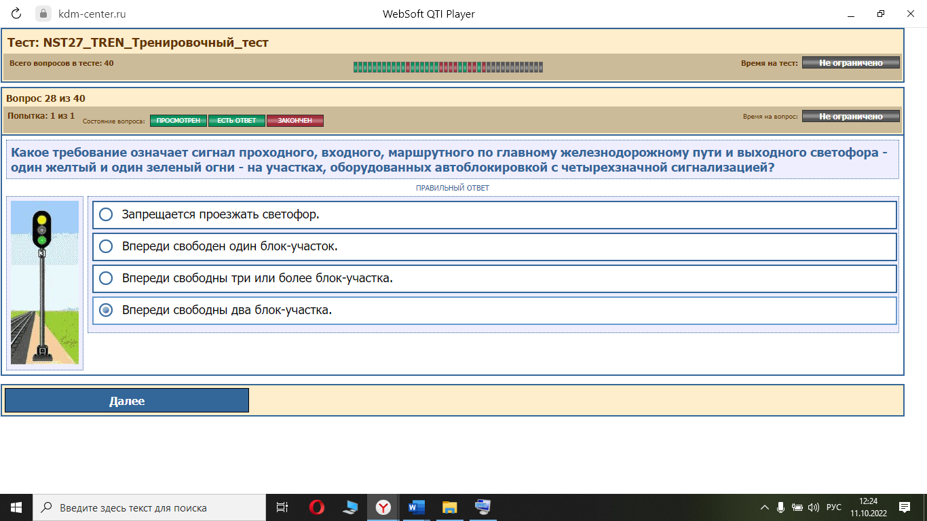Open the Windows Start menu

click(x=16, y=507)
